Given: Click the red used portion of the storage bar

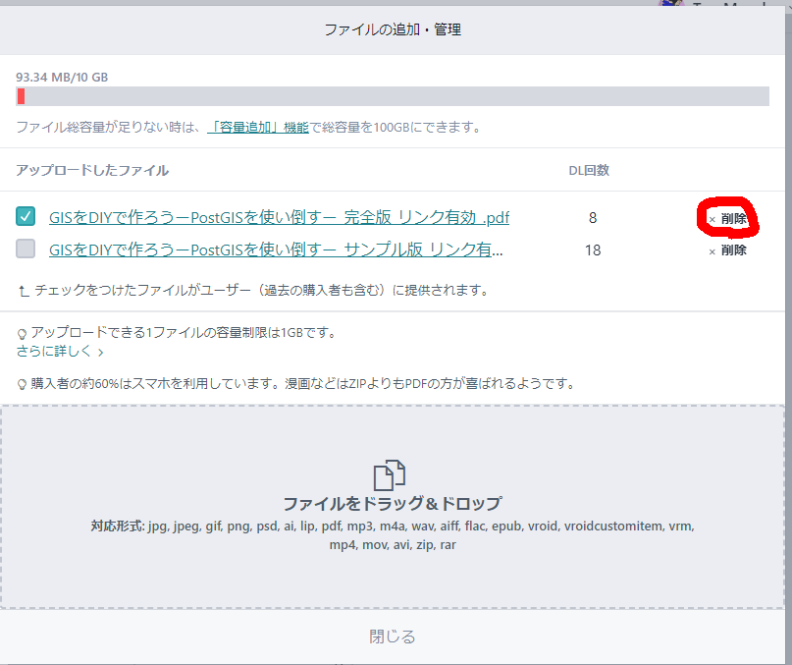Looking at the screenshot, I should coord(21,96).
